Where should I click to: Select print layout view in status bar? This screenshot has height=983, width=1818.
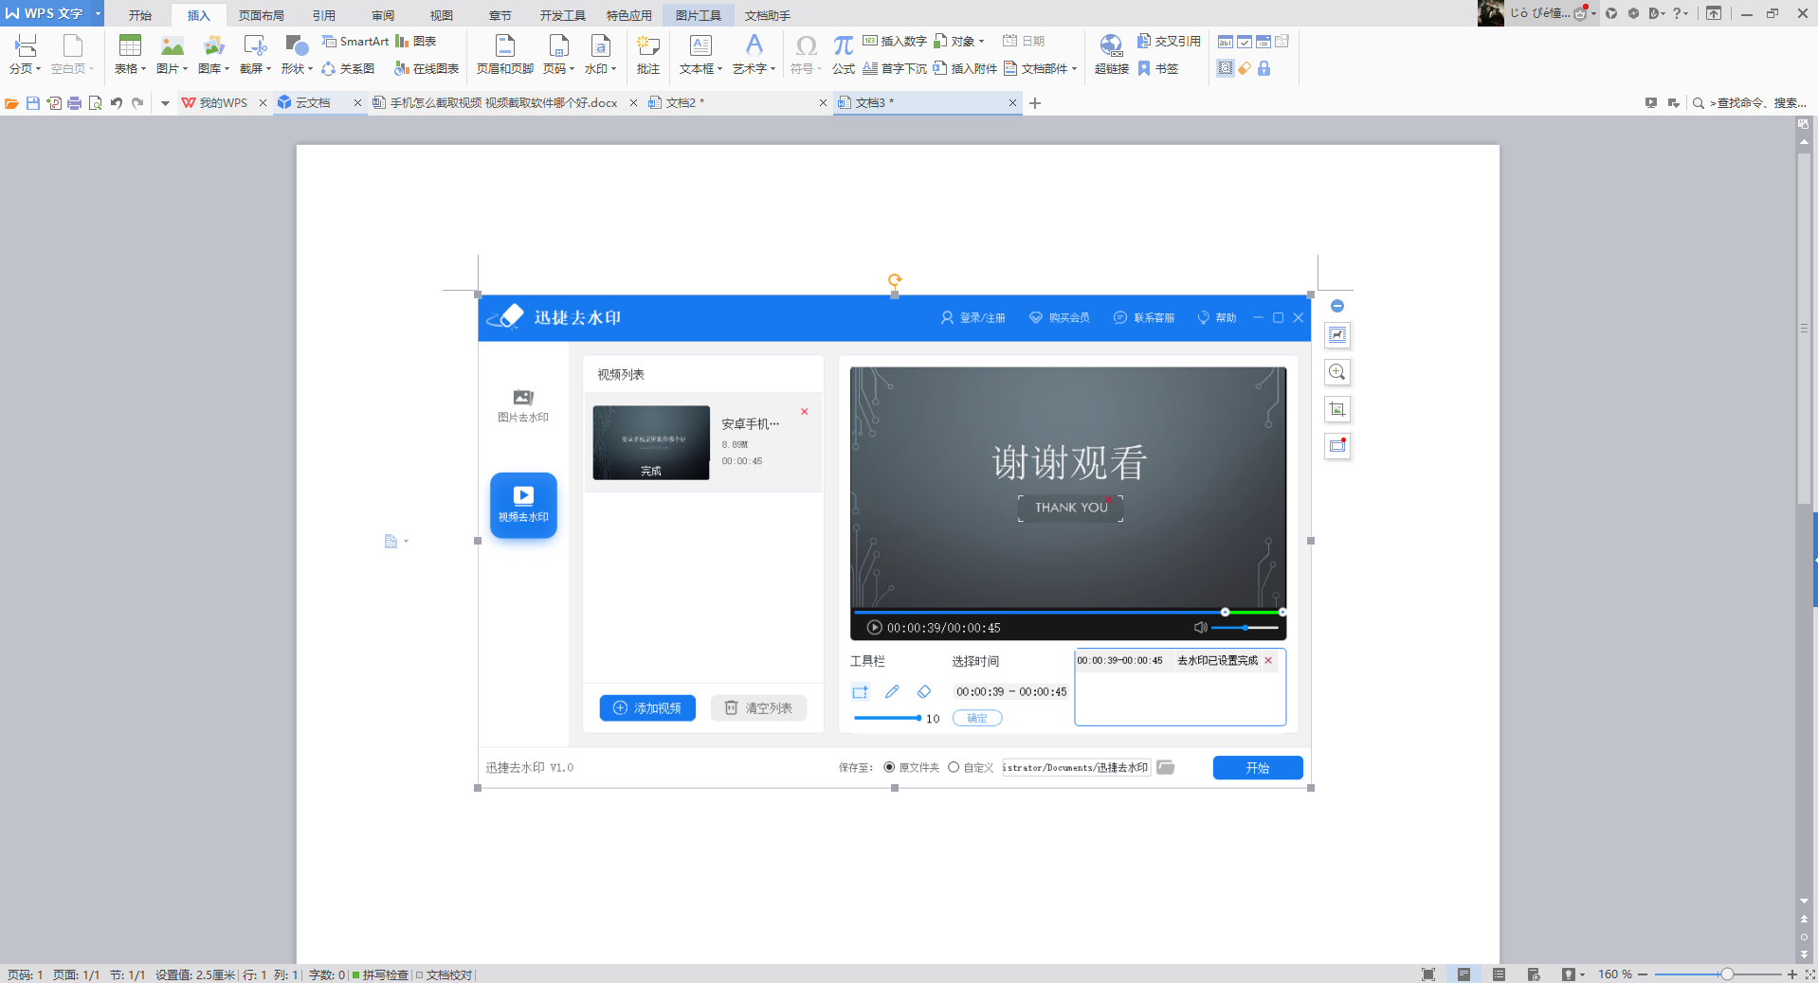pyautogui.click(x=1463, y=974)
